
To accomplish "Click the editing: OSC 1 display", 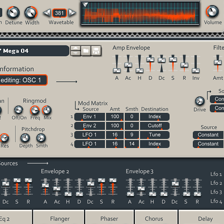I will (23, 80).
